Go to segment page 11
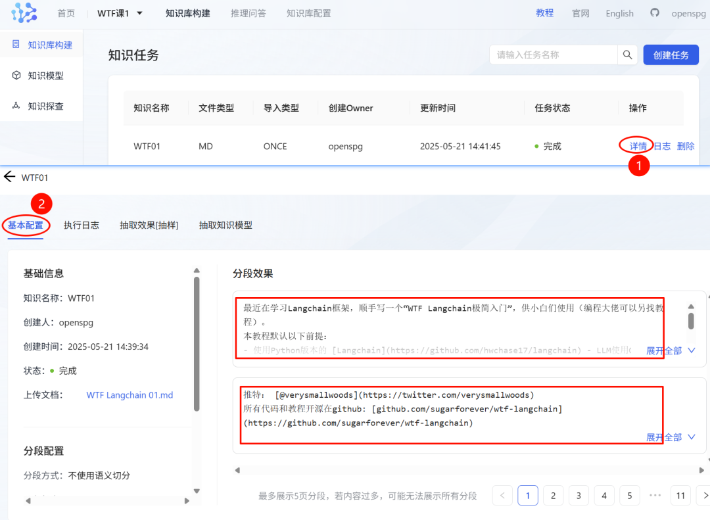This screenshot has width=710, height=520. [x=680, y=496]
